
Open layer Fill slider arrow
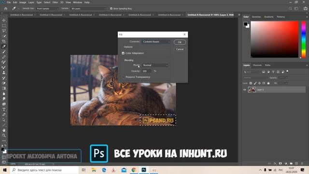[286, 83]
